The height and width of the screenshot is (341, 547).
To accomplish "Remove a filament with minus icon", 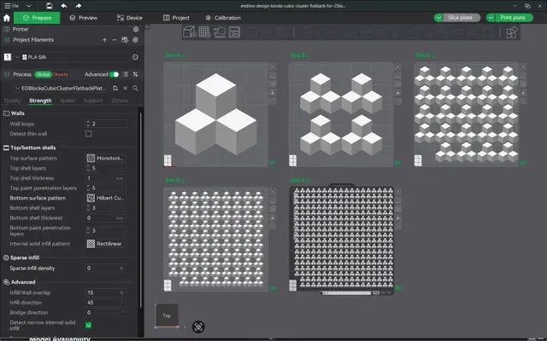I will 114,40.
